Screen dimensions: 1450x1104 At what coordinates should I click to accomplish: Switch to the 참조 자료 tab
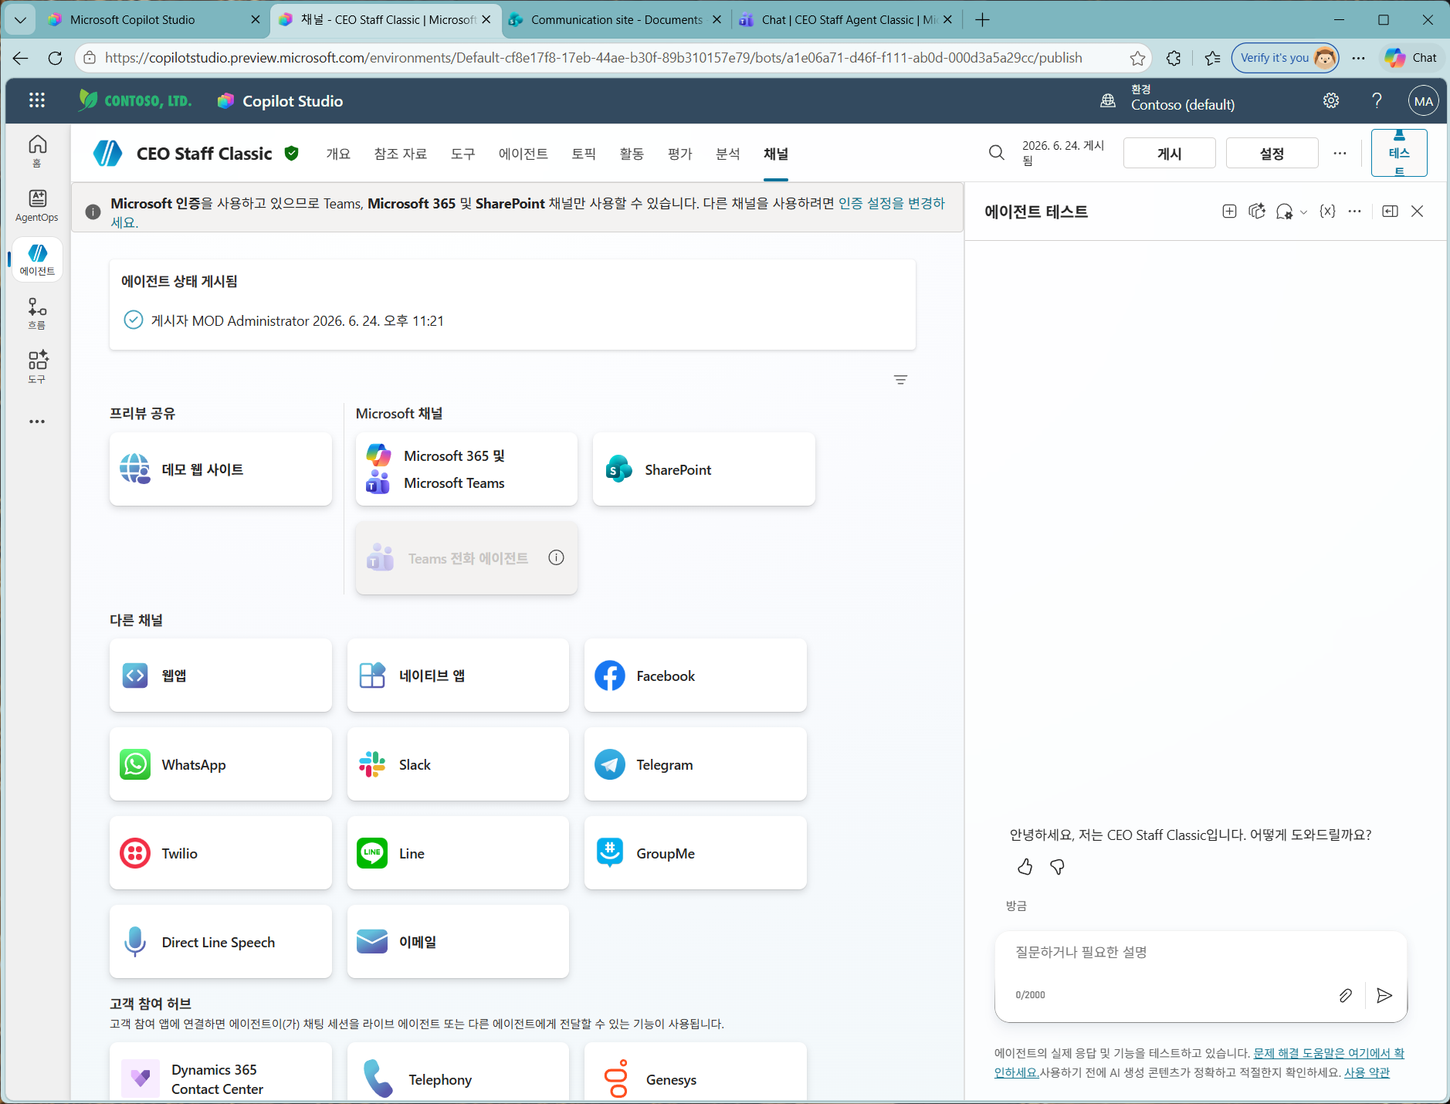coord(401,154)
